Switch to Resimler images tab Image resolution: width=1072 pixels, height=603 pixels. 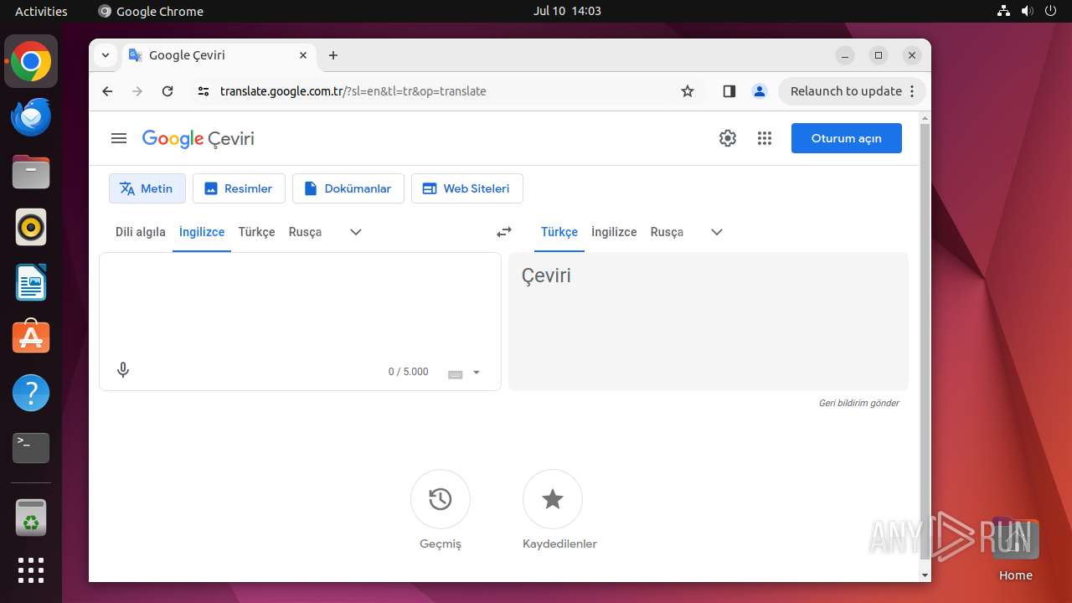239,188
